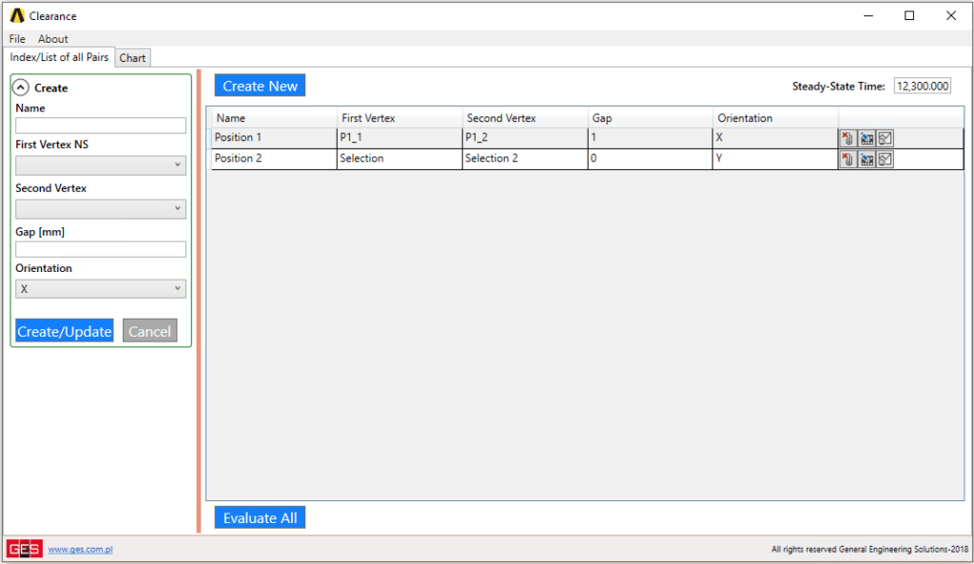Click the delete (paperclip) icon for Position 1
This screenshot has width=974, height=564.
[x=848, y=139]
